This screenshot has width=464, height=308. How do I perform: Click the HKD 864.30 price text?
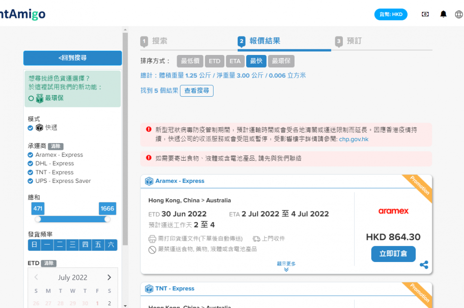click(393, 237)
